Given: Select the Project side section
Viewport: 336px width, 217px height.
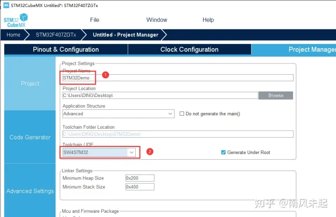Looking at the screenshot, I should click(30, 84).
